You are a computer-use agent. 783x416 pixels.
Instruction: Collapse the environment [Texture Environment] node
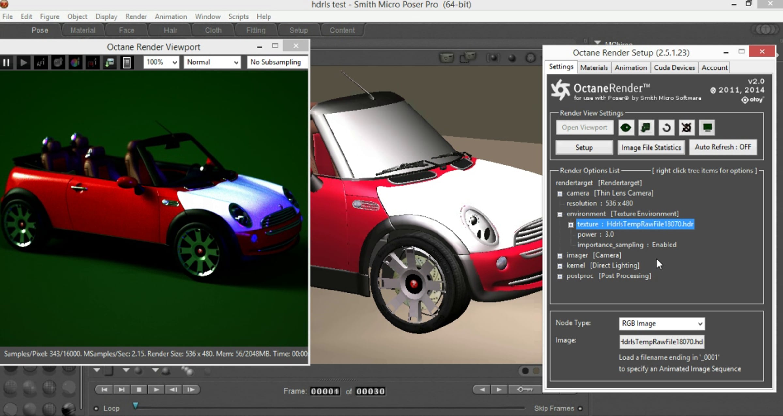pos(560,215)
